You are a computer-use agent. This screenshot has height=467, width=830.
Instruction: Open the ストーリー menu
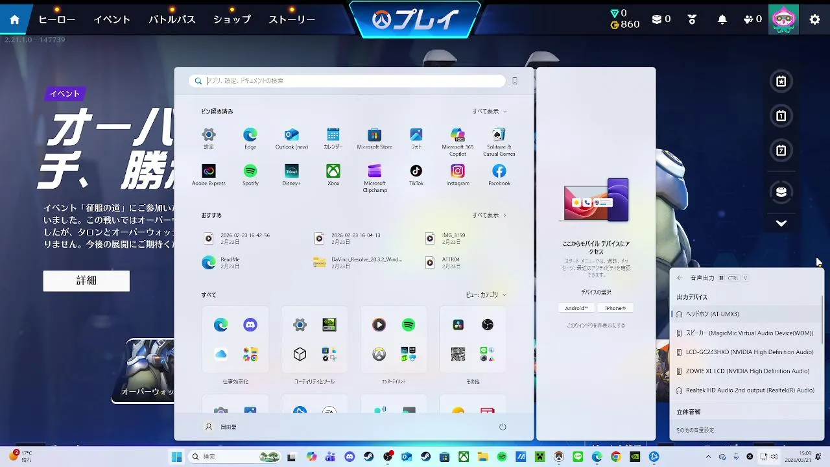pyautogui.click(x=292, y=19)
